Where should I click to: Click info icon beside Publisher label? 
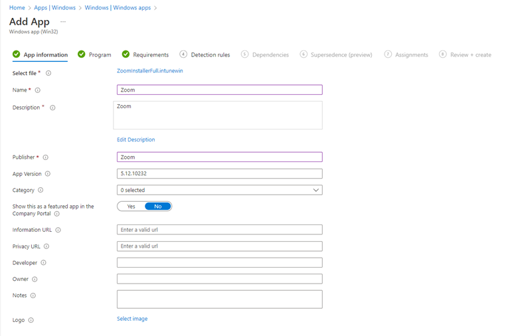tap(46, 157)
